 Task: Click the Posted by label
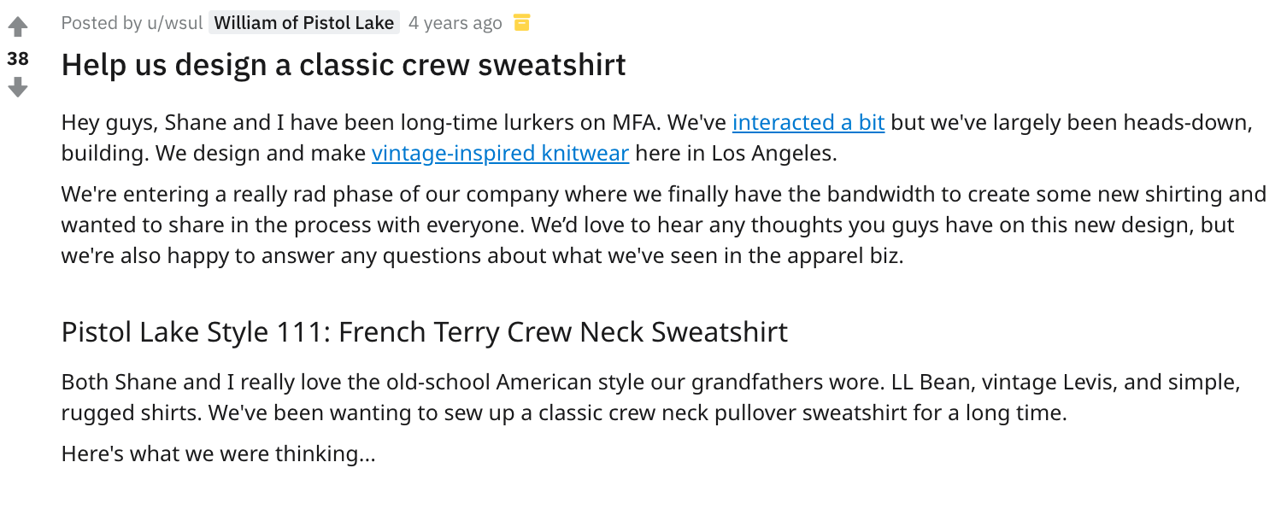pos(102,23)
